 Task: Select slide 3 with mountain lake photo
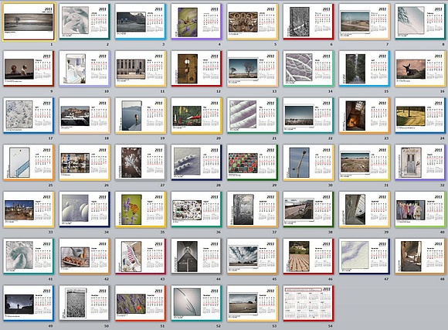click(141, 22)
